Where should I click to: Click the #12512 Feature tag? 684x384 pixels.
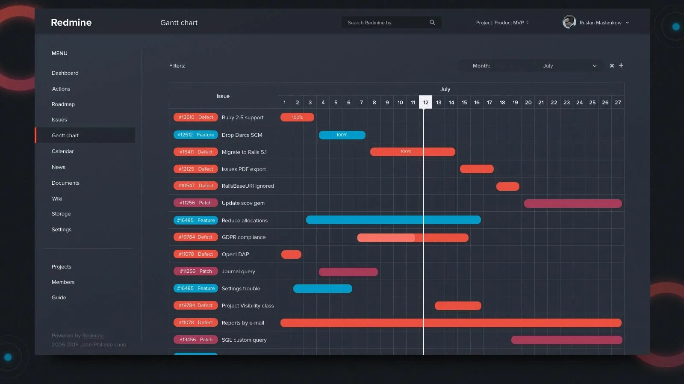[x=196, y=135]
